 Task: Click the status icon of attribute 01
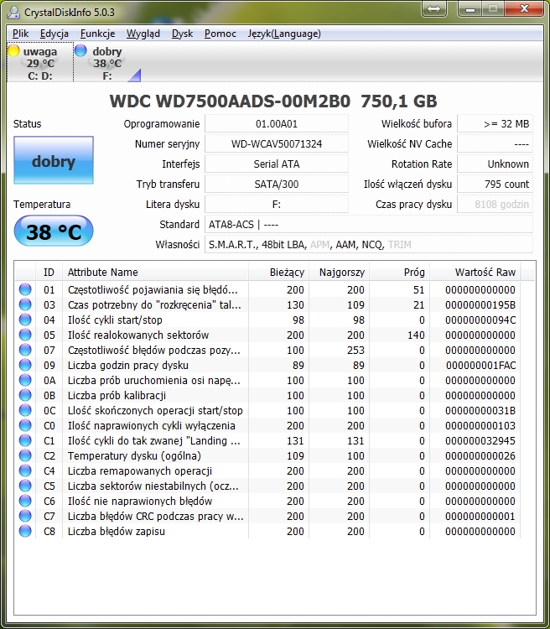point(25,289)
